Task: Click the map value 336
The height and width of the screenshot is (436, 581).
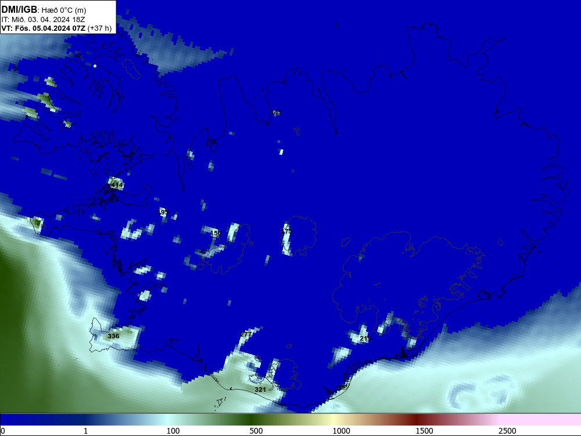Action: pos(113,336)
